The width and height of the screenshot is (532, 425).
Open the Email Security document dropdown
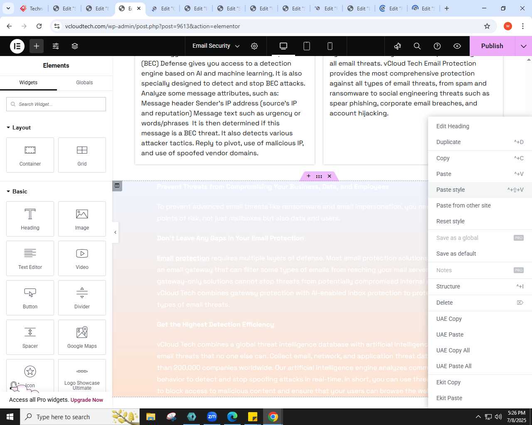[216, 46]
